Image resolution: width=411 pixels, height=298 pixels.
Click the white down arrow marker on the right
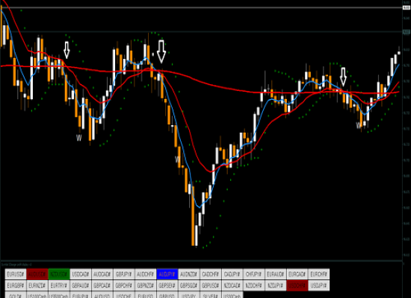coord(343,77)
